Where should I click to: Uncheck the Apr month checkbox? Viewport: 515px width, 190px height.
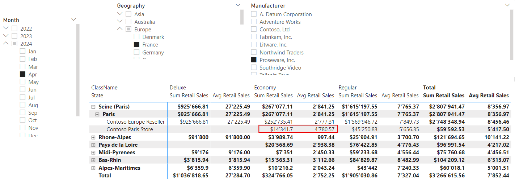tap(22, 74)
